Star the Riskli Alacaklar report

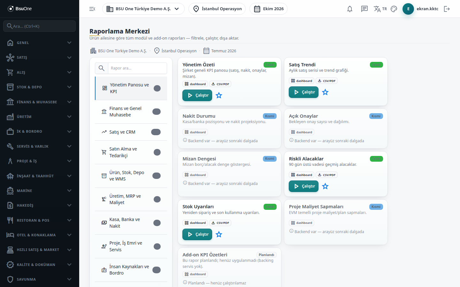point(325,186)
